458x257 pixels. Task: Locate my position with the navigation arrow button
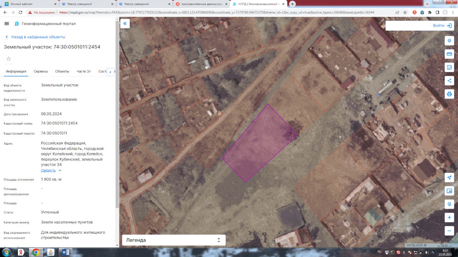449,177
